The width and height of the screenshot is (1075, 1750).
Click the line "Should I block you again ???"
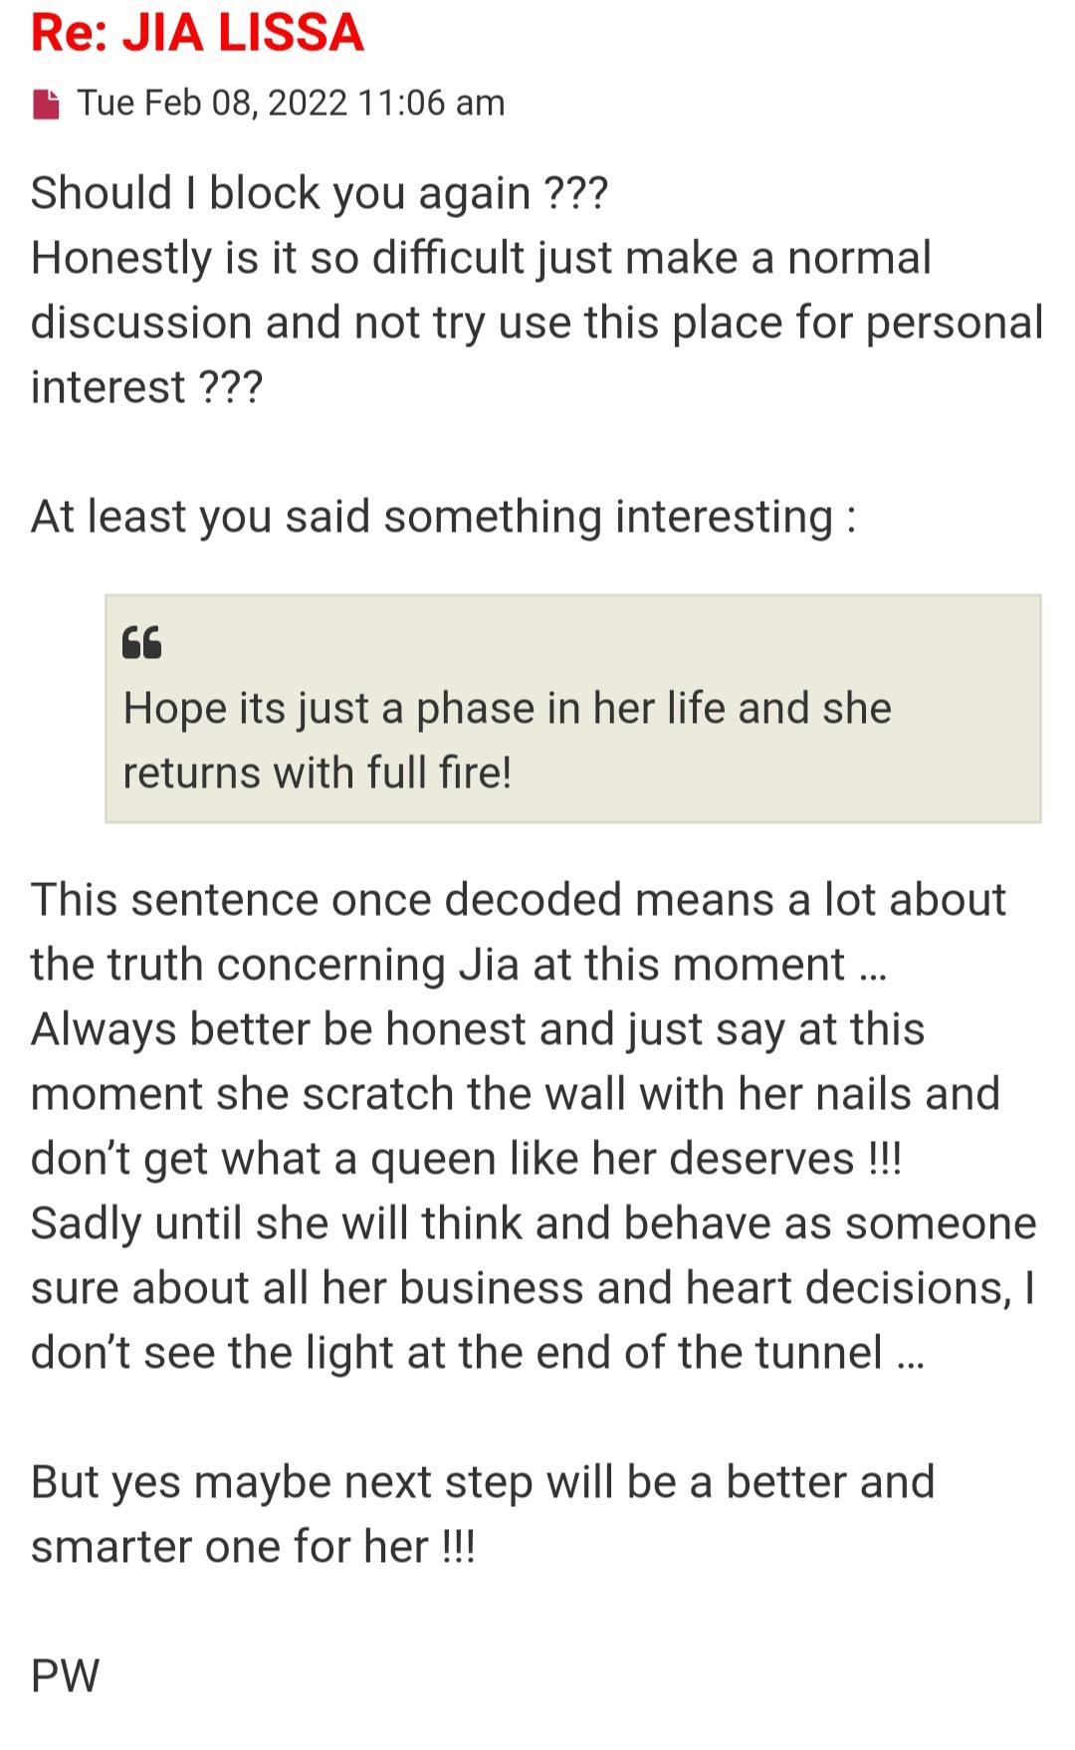click(x=319, y=193)
